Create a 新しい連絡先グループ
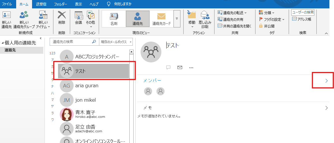The height and width of the screenshot is (143, 334). click(24, 20)
